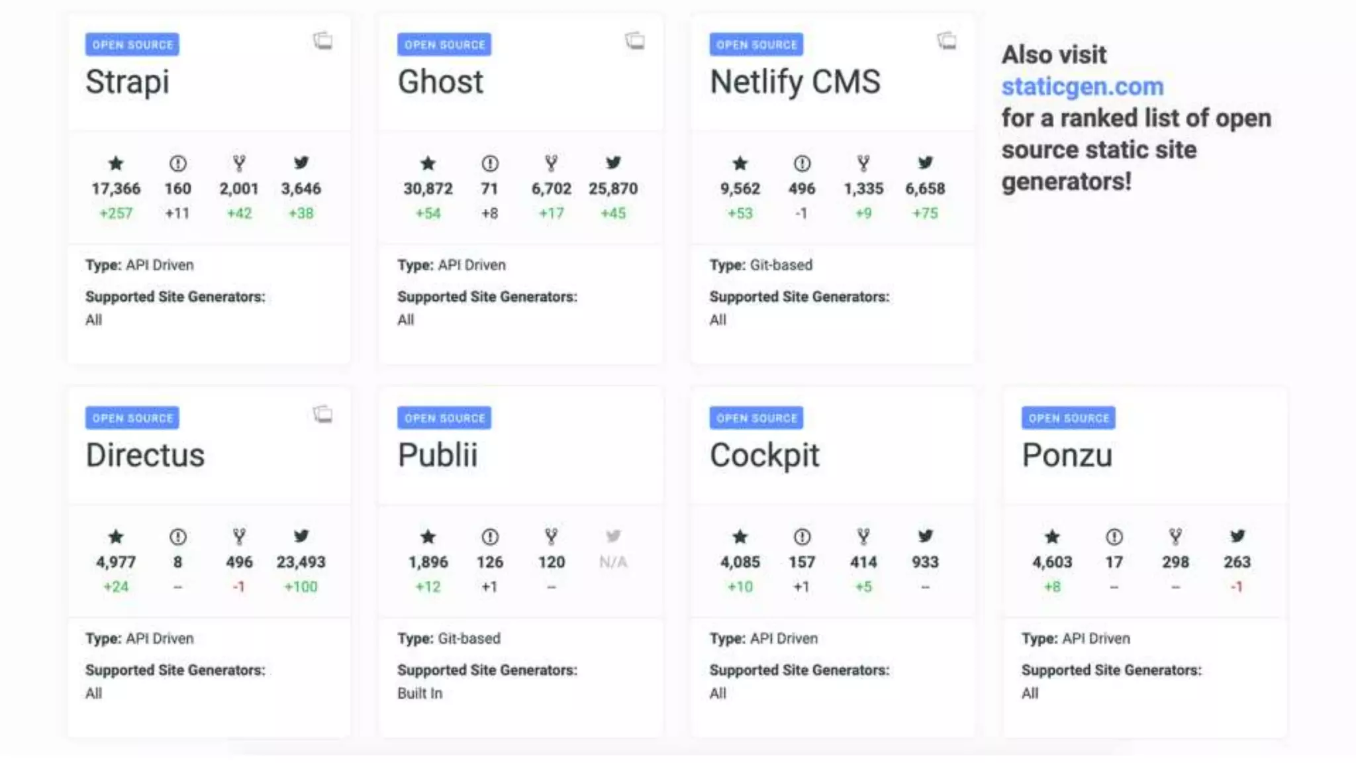Click the forks icon on Netlify CMS card
This screenshot has width=1356, height=763.
click(863, 163)
